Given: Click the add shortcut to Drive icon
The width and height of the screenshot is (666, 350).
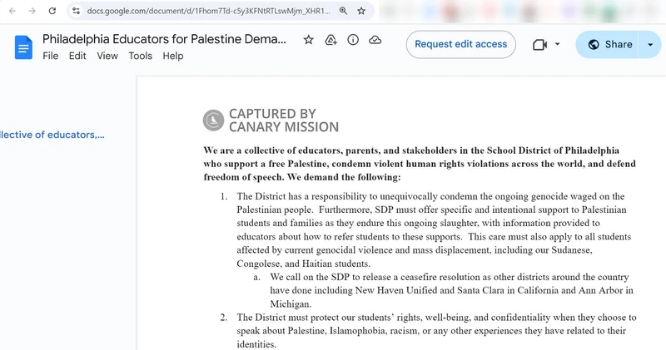Looking at the screenshot, I should click(x=331, y=40).
